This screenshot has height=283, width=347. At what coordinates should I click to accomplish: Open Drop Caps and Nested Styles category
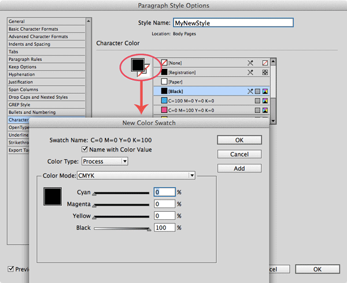coord(46,97)
